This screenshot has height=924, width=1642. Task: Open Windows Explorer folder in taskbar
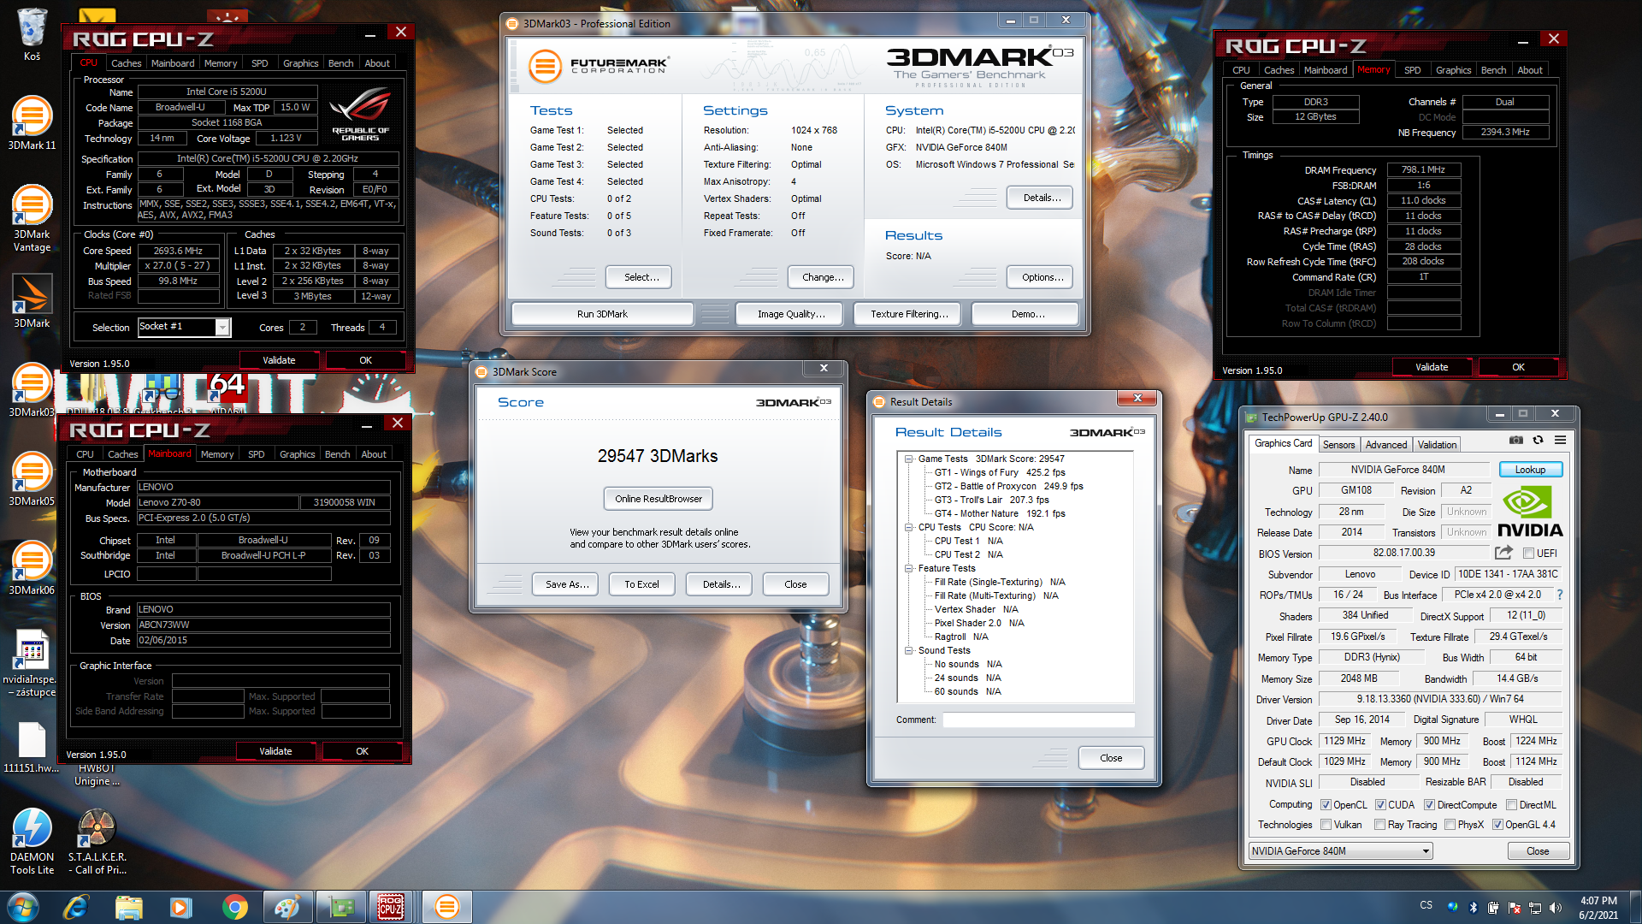(x=129, y=907)
